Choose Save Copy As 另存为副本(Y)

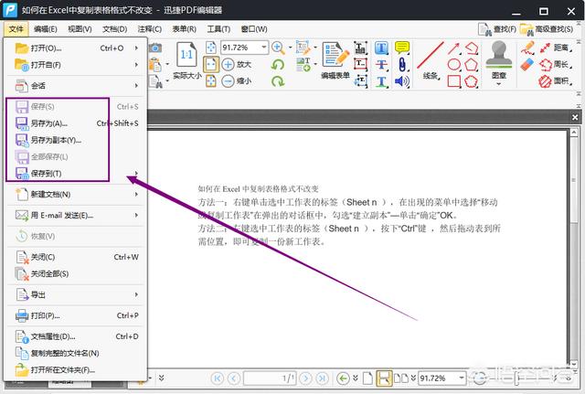[76, 140]
